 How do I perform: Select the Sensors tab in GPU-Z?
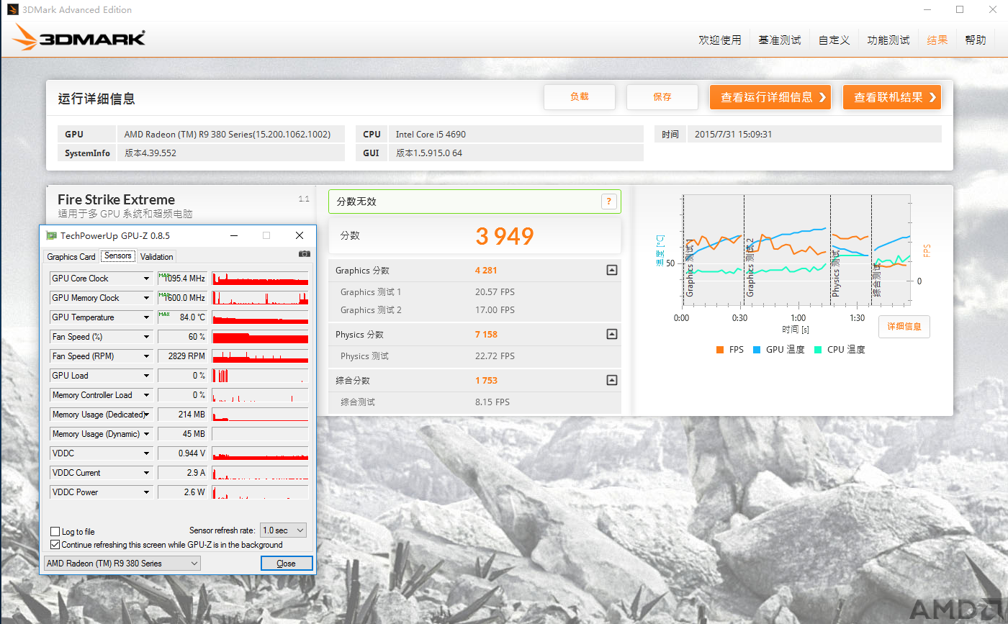pos(117,256)
